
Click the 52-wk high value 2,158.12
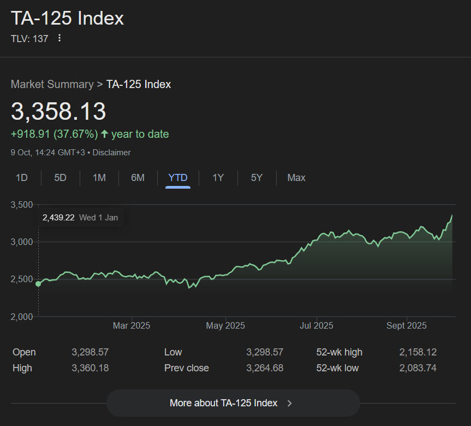pyautogui.click(x=418, y=352)
